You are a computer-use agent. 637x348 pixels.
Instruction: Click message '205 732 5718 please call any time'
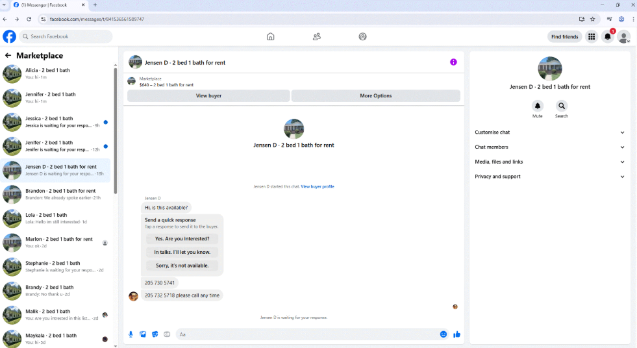point(182,295)
